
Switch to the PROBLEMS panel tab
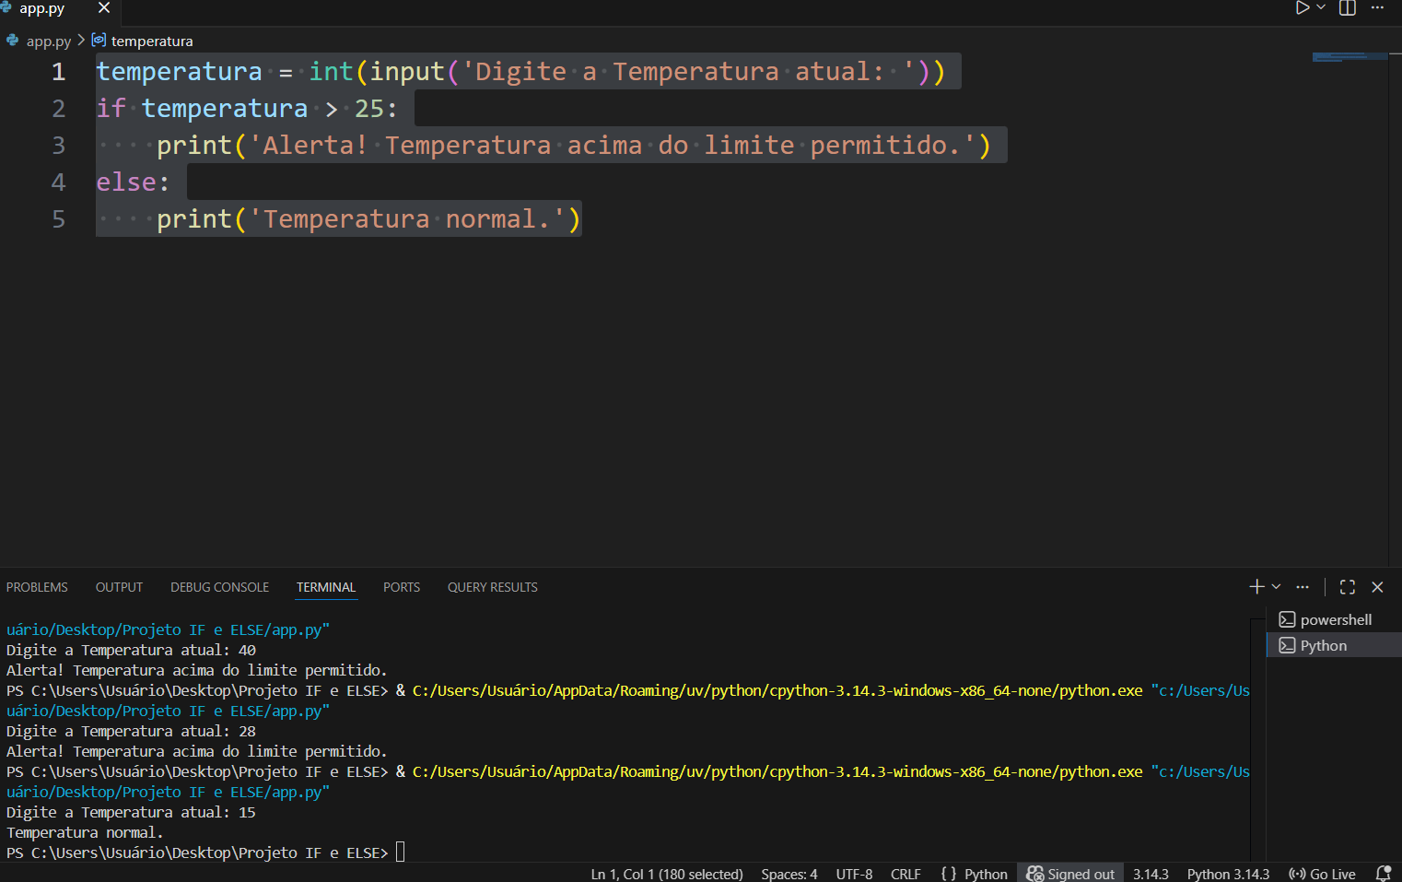37,587
